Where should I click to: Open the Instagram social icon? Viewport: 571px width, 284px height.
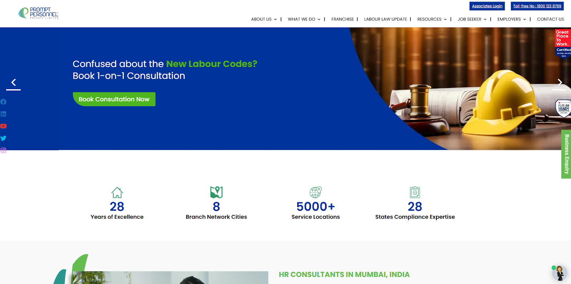pos(3,151)
